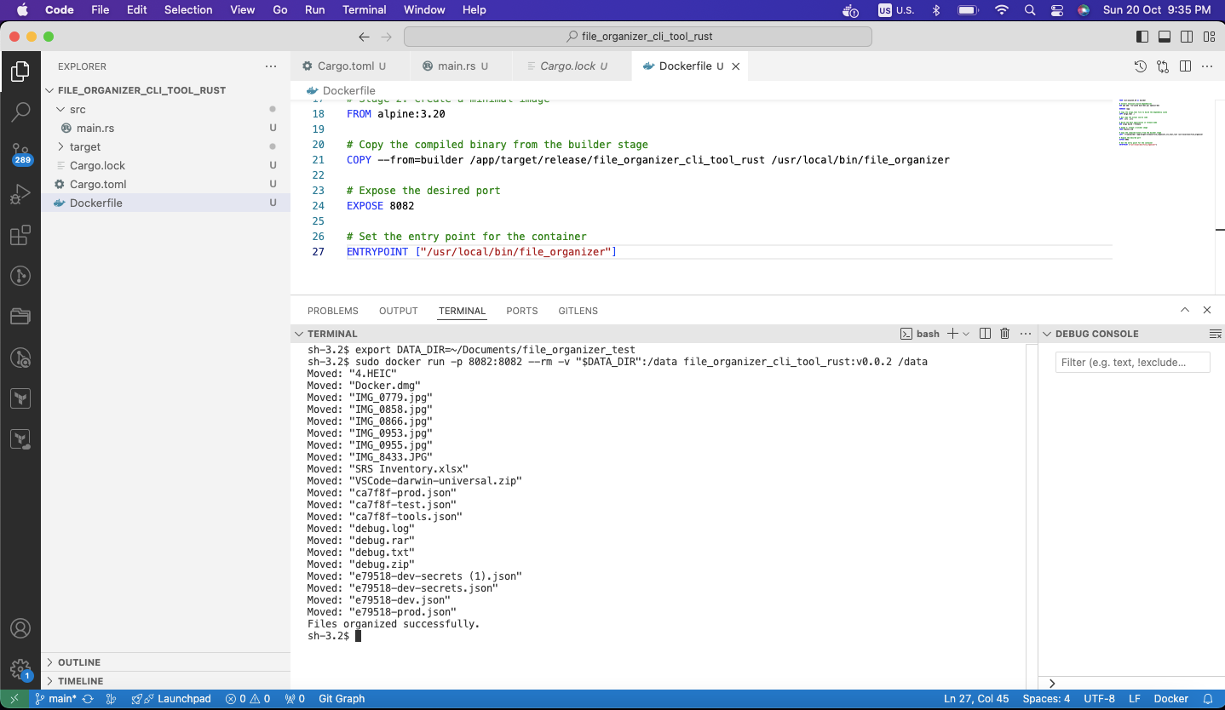Screen dimensions: 1225x710
Task: Open main.rs in the explorer tree
Action: [165, 128]
